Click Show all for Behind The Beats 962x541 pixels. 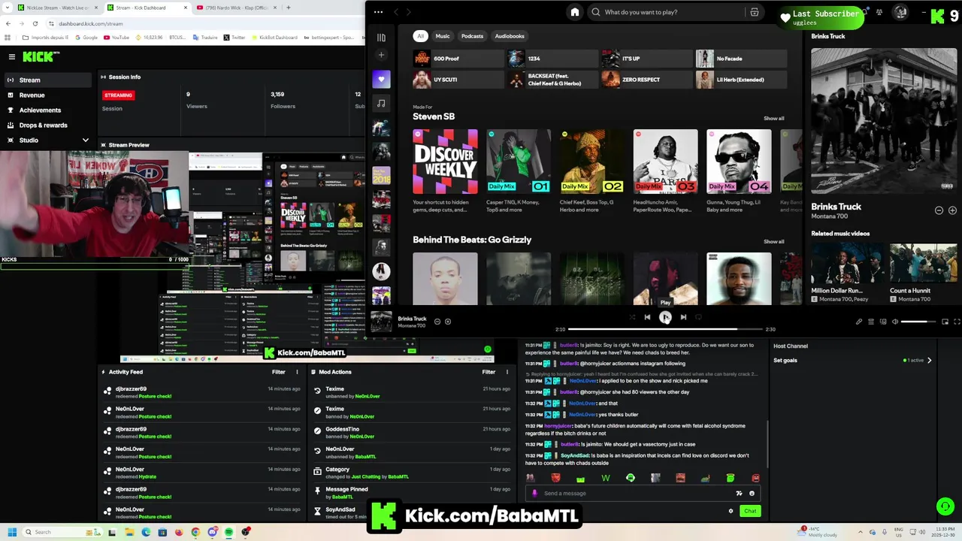coord(774,242)
